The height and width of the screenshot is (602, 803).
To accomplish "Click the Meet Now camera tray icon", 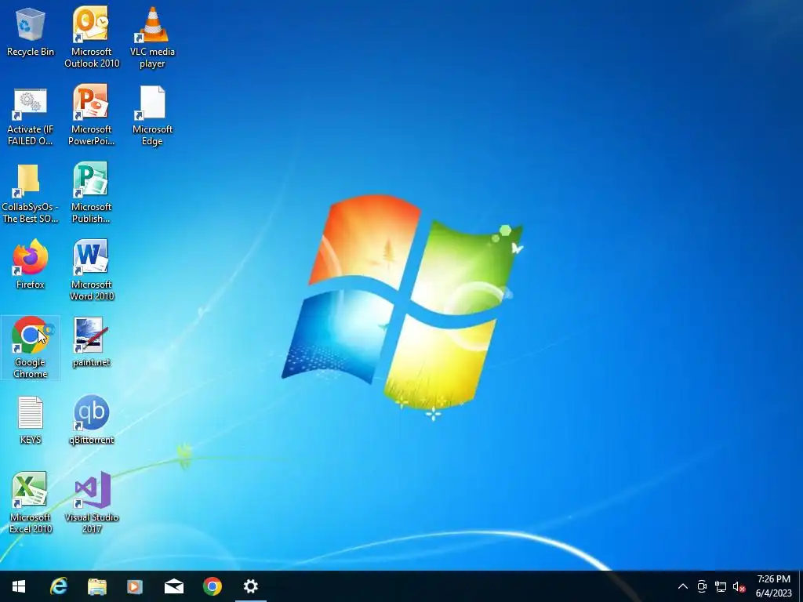I will pos(702,586).
